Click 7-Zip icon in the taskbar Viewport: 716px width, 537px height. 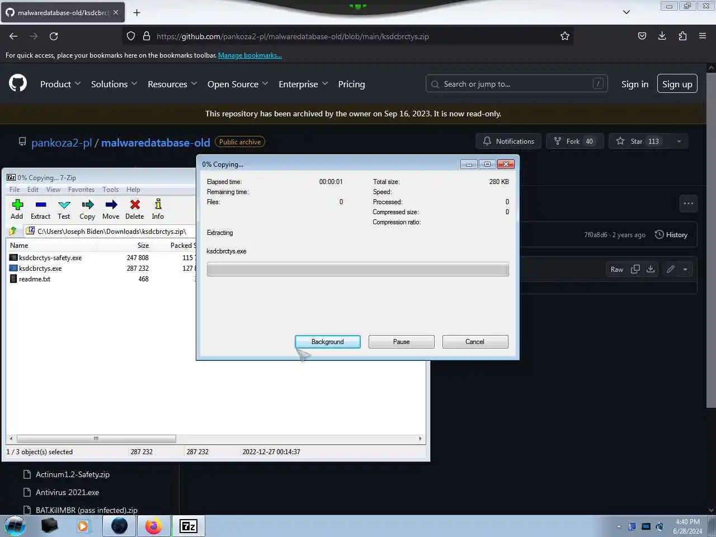[189, 526]
